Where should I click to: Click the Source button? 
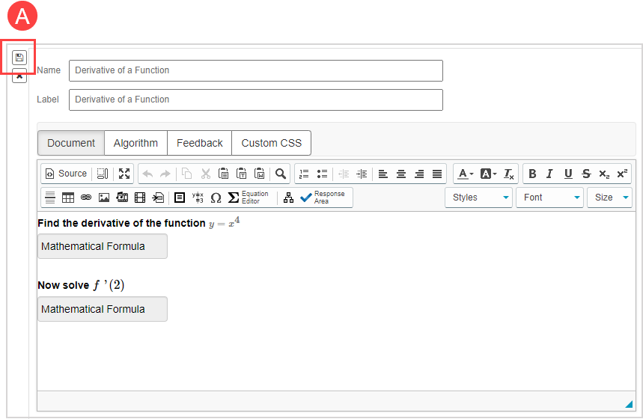click(x=66, y=174)
